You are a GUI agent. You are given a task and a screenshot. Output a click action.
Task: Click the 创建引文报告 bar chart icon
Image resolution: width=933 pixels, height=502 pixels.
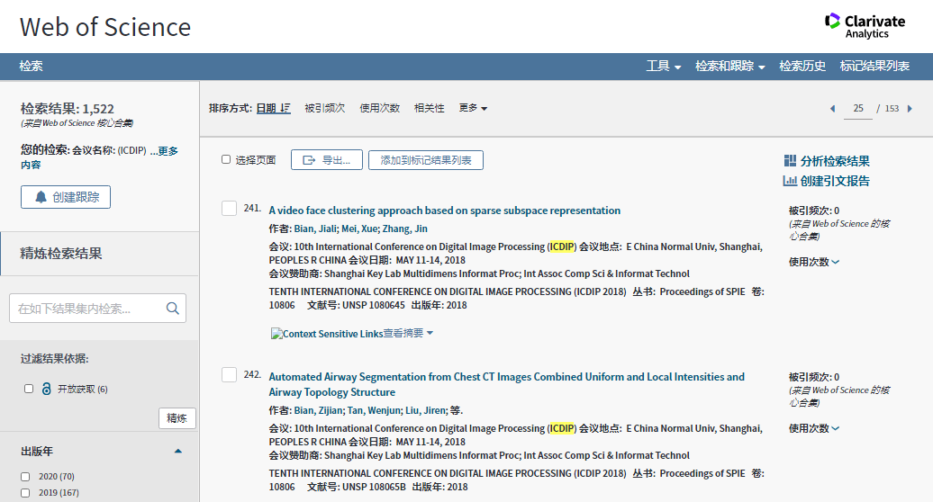790,181
